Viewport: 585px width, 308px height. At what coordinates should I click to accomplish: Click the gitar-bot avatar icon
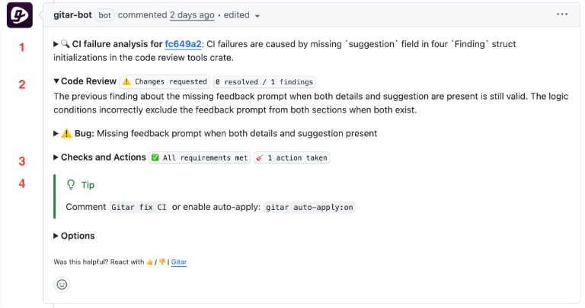pos(20,15)
